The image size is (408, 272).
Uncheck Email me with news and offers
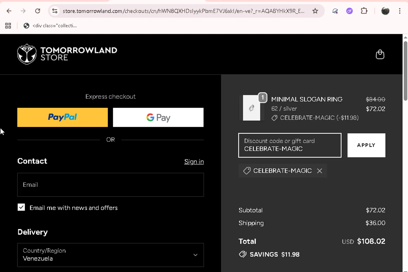coord(21,207)
